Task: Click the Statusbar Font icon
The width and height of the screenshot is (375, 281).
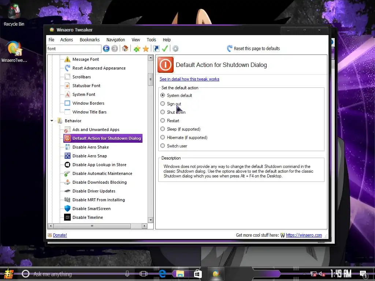Action: click(67, 86)
